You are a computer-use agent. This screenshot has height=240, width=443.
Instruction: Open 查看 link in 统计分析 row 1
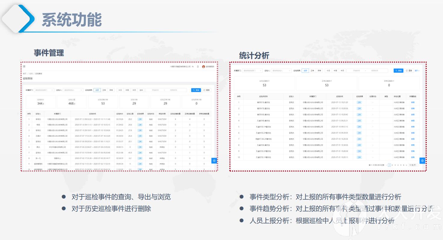click(x=413, y=102)
